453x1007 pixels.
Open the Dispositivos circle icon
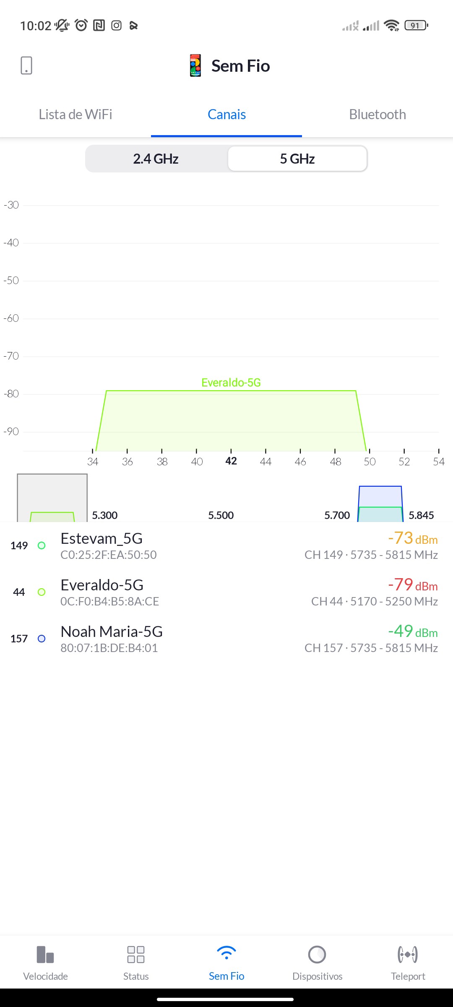coord(317,955)
